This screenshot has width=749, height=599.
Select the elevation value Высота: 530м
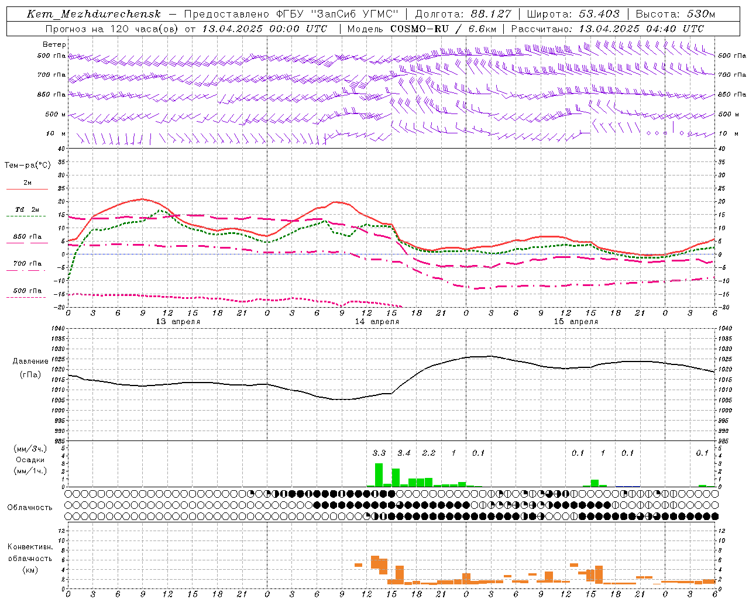pyautogui.click(x=675, y=14)
